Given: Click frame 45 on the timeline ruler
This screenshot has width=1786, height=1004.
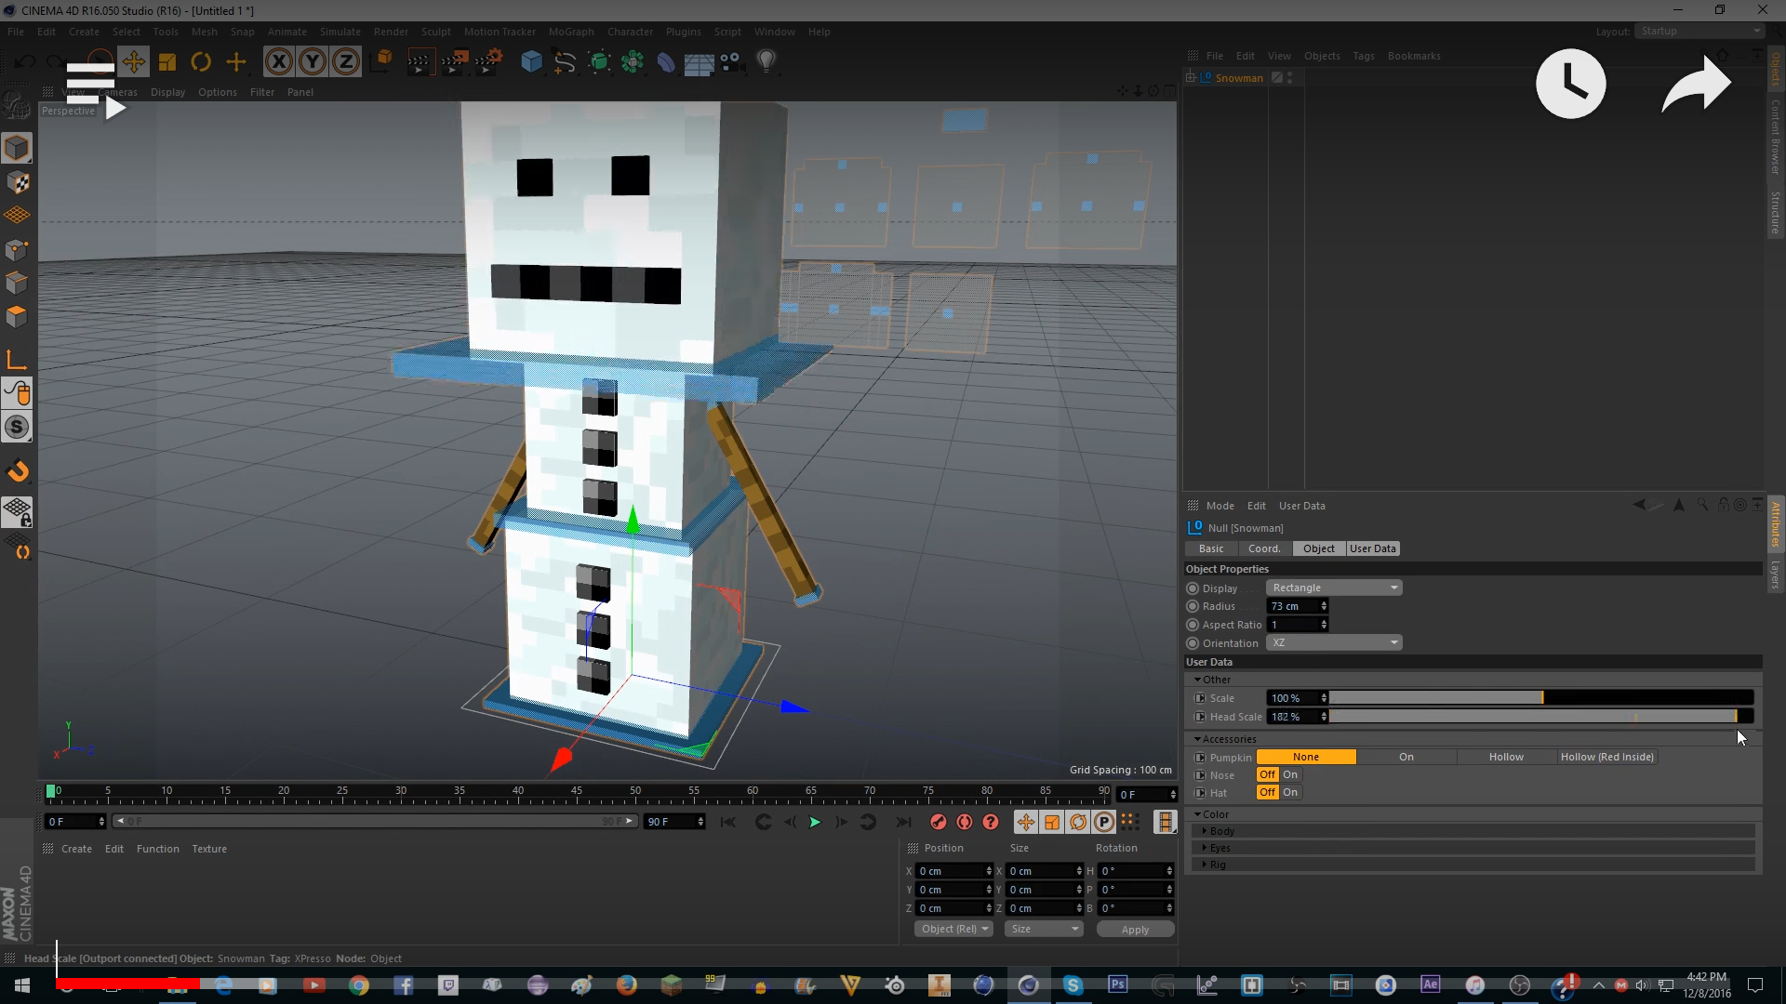Looking at the screenshot, I should tap(577, 792).
